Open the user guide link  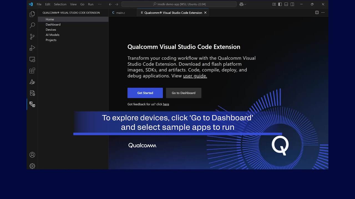pos(195,76)
